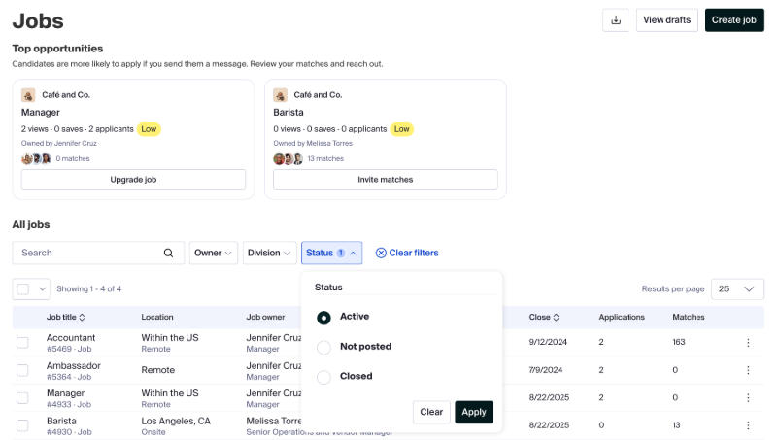Viewport: 782px width, 440px height.
Task: Click the 0 matches text on Manager card
Action: [73, 158]
